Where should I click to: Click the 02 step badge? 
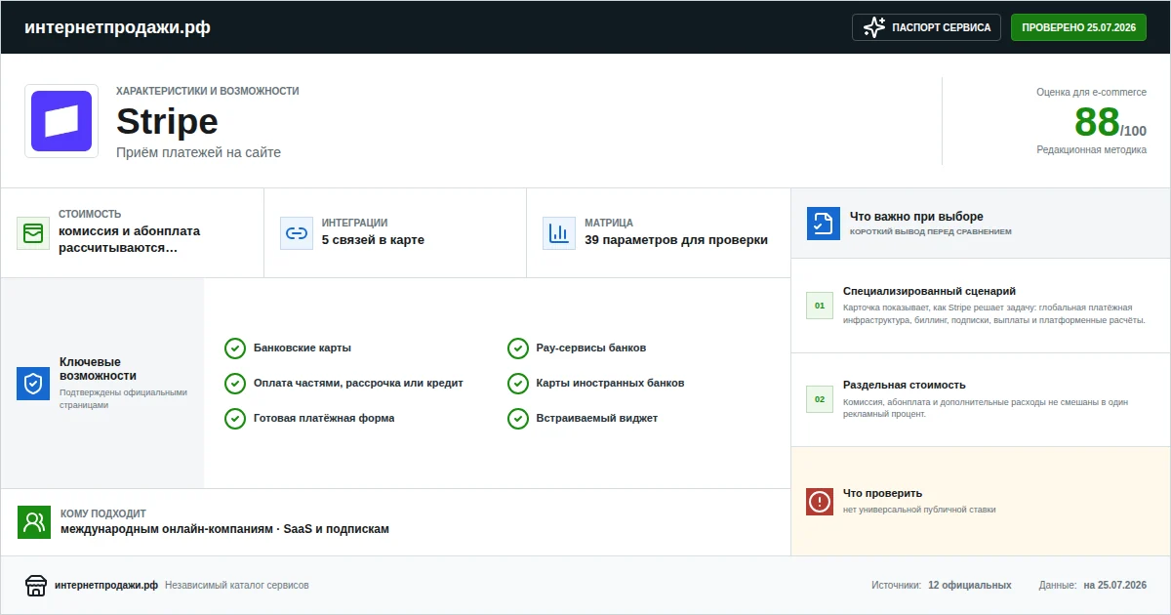coord(820,399)
